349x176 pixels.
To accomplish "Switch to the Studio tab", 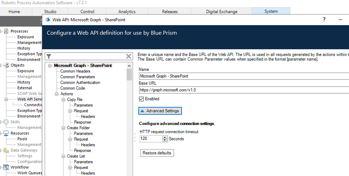I will 50,11.
